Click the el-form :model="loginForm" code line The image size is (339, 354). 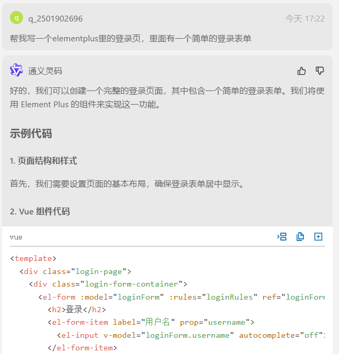pyautogui.click(x=182, y=297)
